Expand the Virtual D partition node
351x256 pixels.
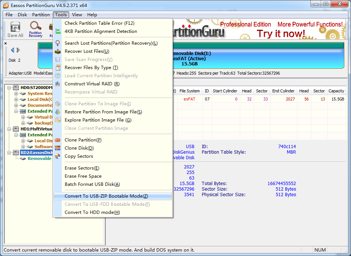coord(23,117)
